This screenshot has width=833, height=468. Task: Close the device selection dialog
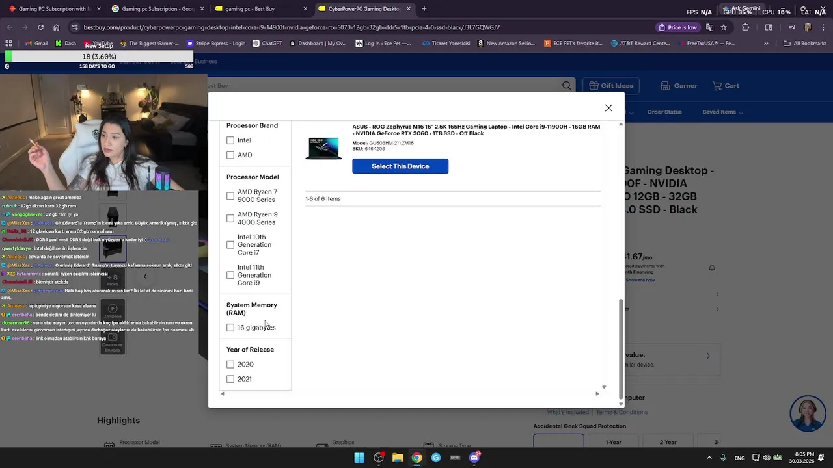point(608,108)
